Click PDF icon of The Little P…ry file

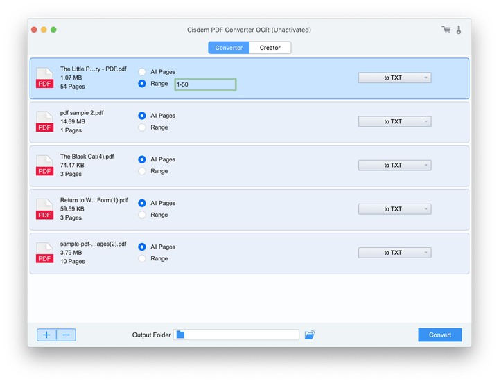[x=44, y=78]
